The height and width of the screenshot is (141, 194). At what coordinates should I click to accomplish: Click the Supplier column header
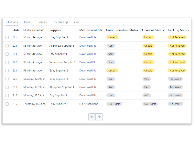[55, 30]
